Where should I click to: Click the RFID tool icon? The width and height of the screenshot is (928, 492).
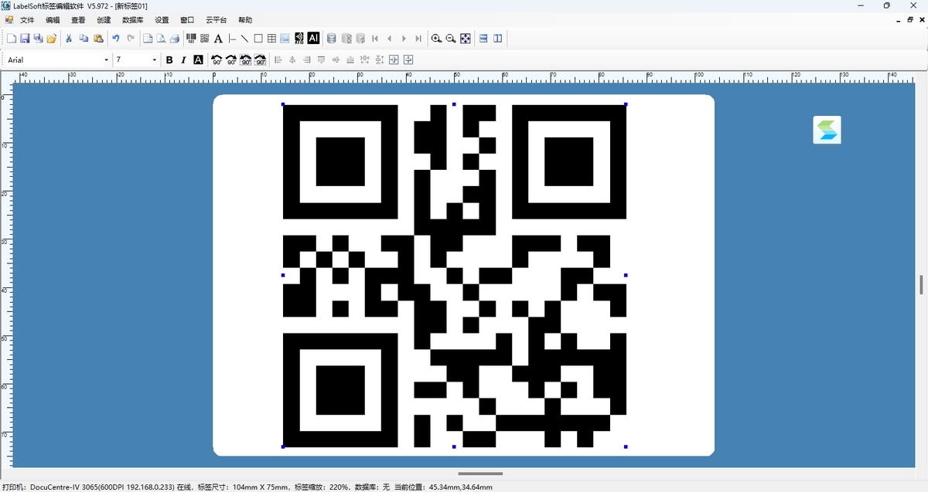(x=299, y=39)
